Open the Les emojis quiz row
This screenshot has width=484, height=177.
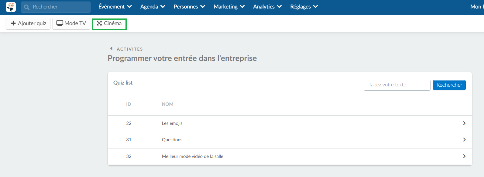pyautogui.click(x=290, y=123)
